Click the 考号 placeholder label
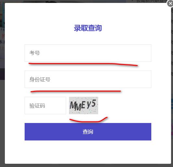Image resolution: width=173 pixels, height=167 pixels. point(35,53)
